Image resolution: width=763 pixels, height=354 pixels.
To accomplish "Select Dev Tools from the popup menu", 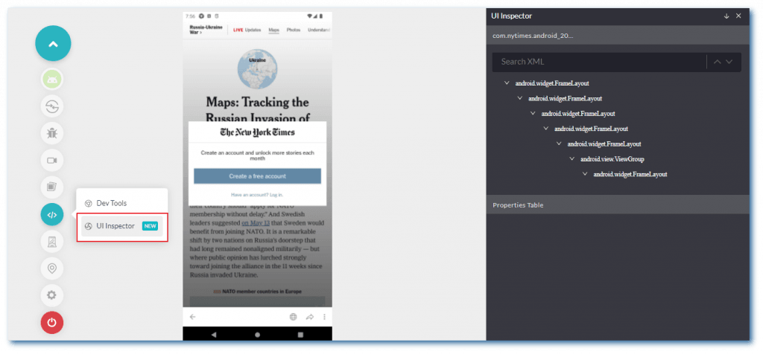I will pyautogui.click(x=111, y=203).
